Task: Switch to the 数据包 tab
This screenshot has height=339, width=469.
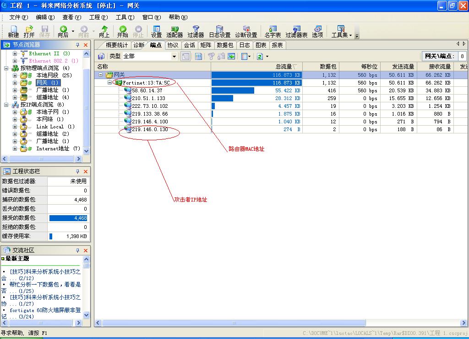Action: pyautogui.click(x=225, y=45)
